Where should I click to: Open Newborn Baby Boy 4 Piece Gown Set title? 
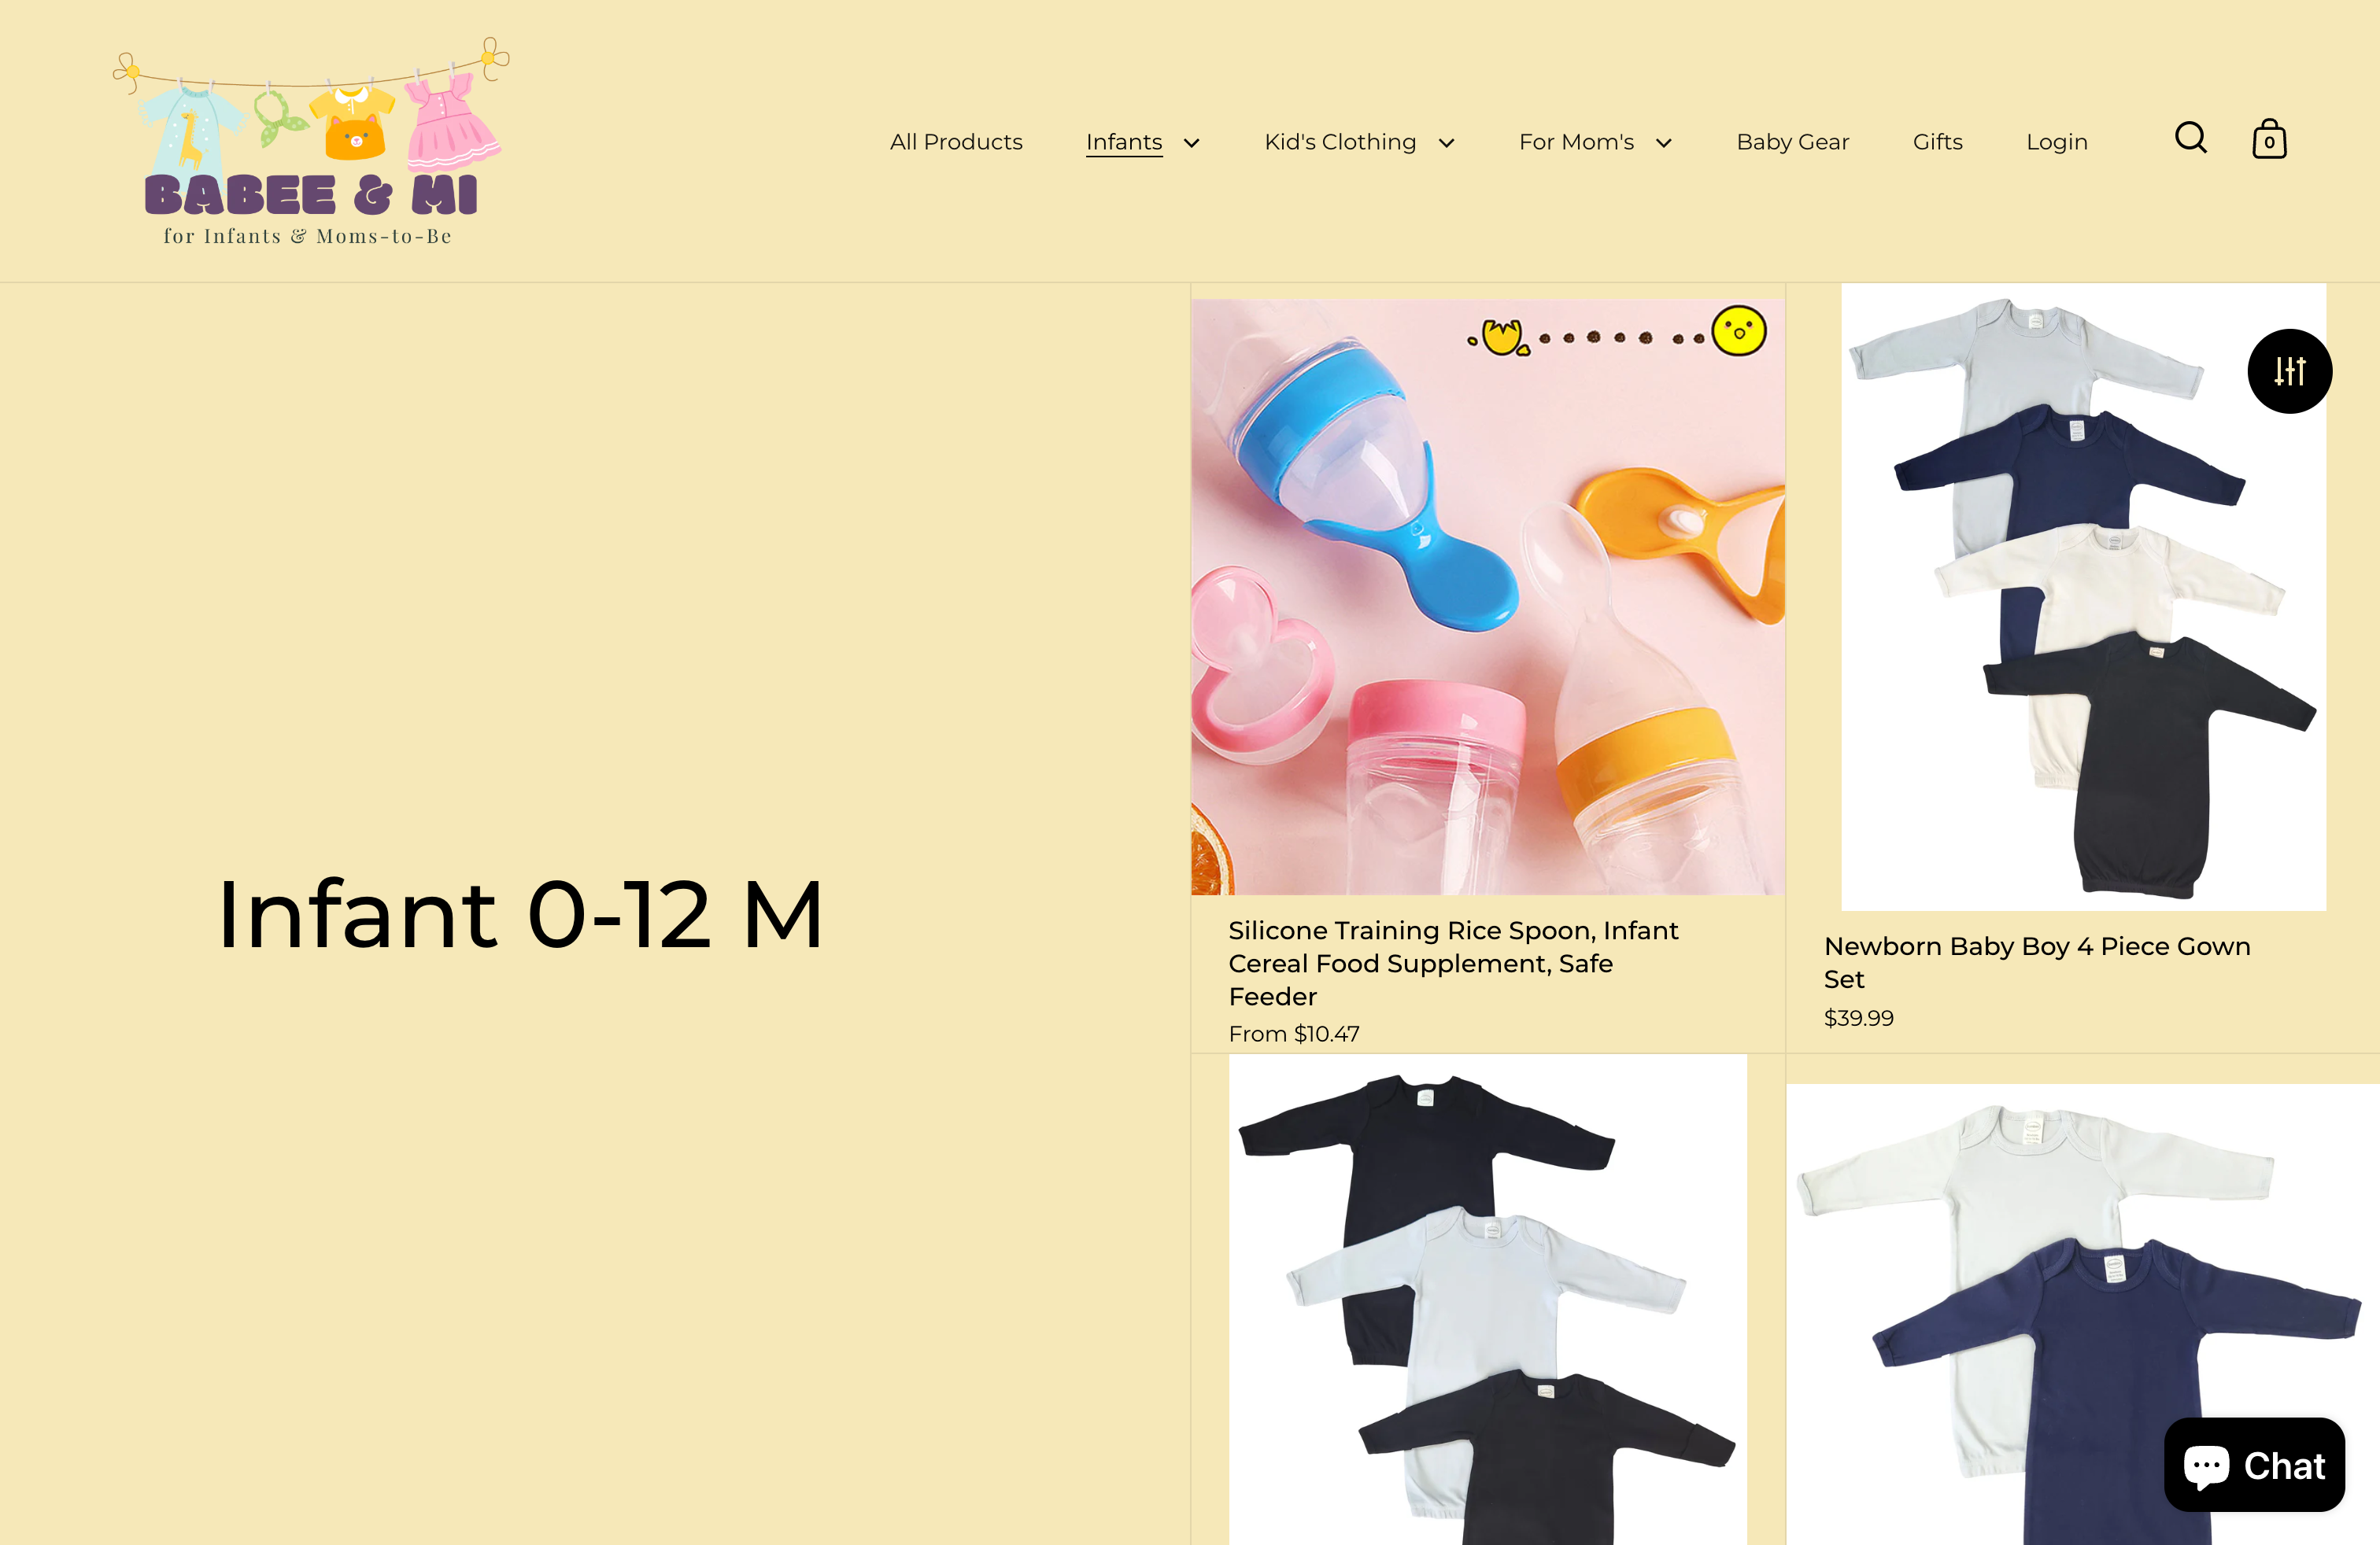pyautogui.click(x=2036, y=962)
